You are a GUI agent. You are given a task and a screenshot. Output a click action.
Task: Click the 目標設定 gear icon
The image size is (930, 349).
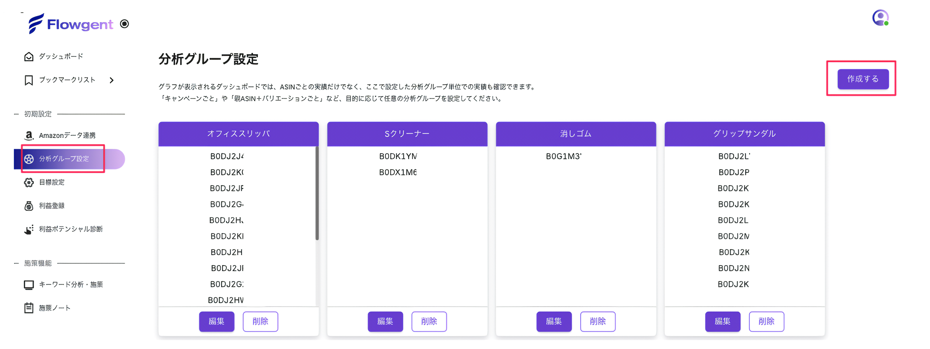click(x=29, y=182)
